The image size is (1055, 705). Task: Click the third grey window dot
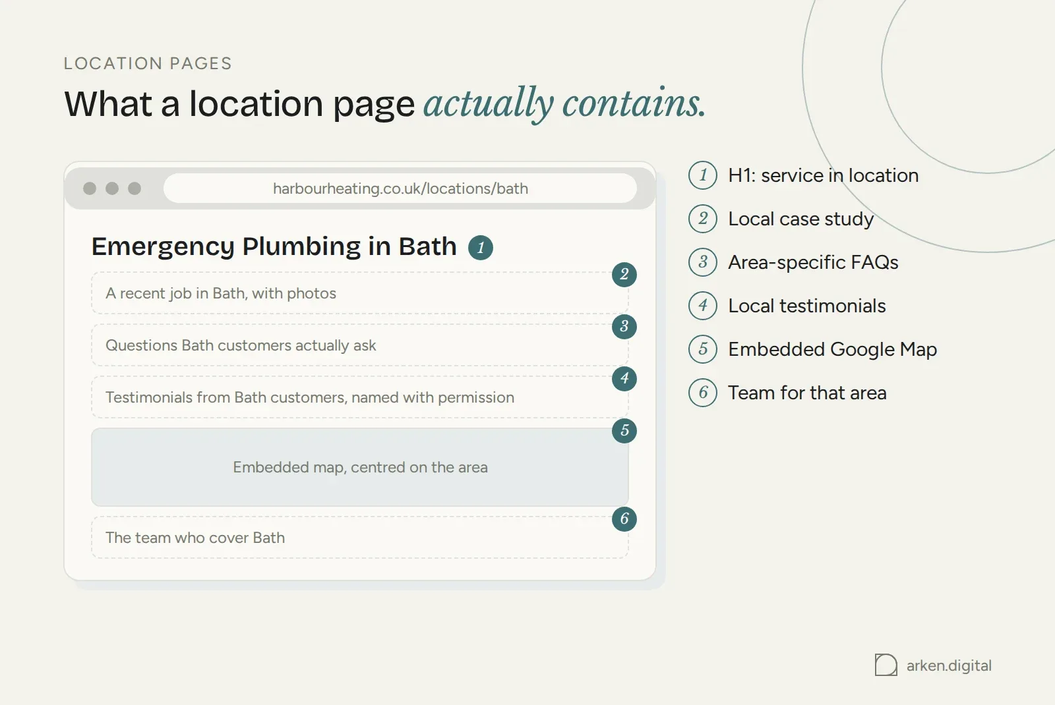tap(135, 188)
